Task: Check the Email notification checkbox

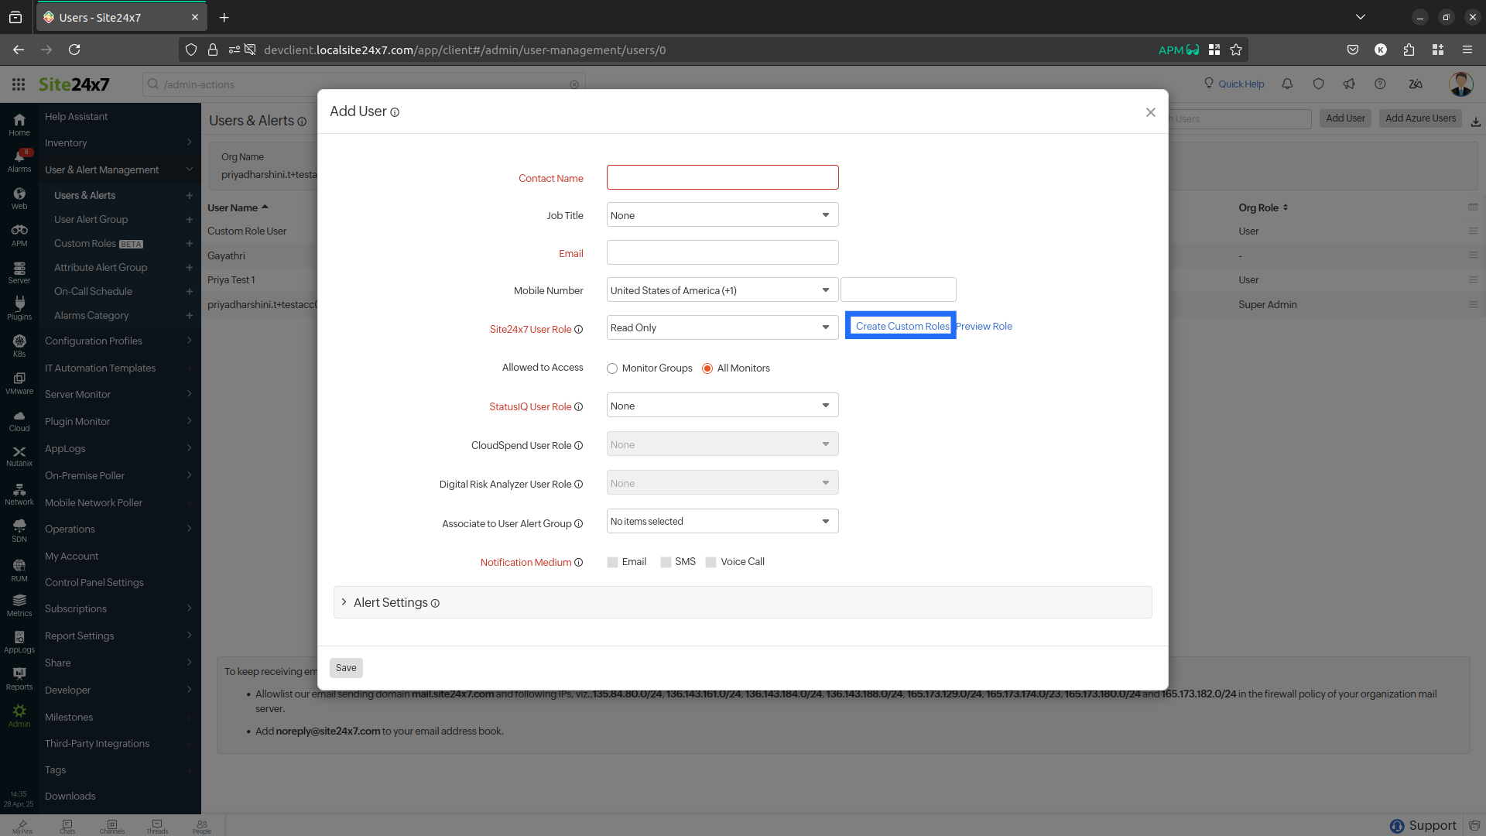Action: [x=612, y=563]
